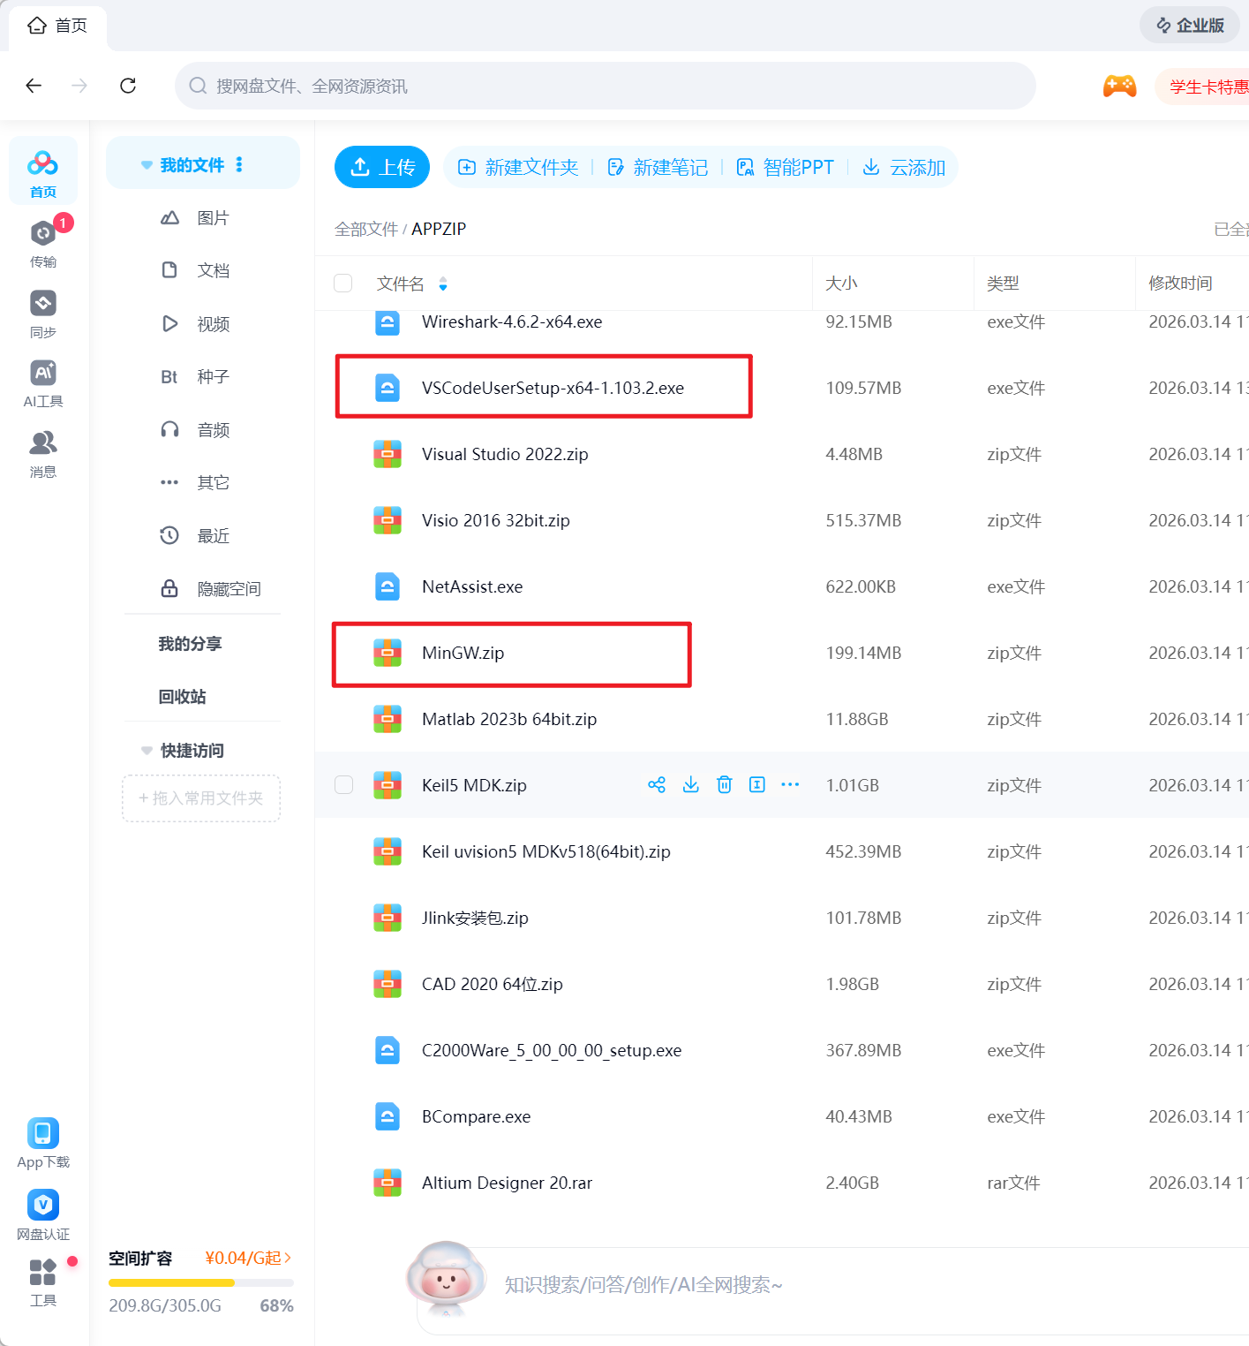This screenshot has height=1346, width=1249.
Task: Select Matlab 2023b 64bit.zip file name
Action: tap(509, 719)
